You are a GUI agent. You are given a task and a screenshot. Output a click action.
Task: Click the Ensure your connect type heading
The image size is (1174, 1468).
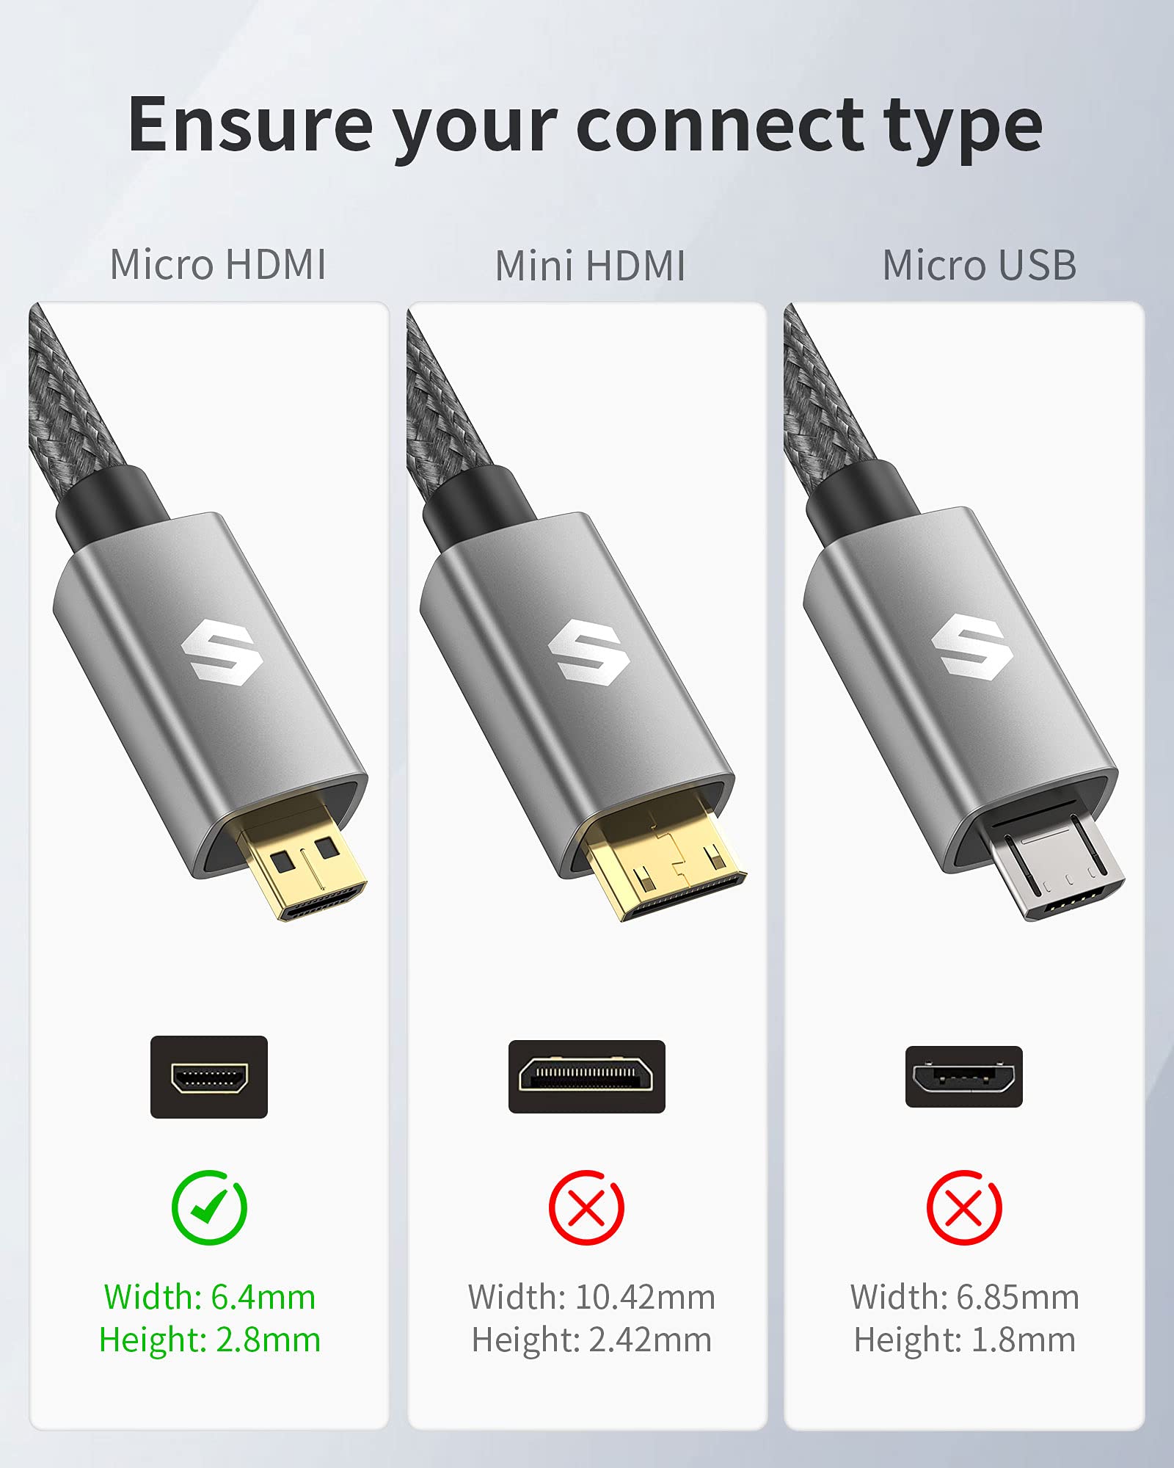click(x=586, y=126)
